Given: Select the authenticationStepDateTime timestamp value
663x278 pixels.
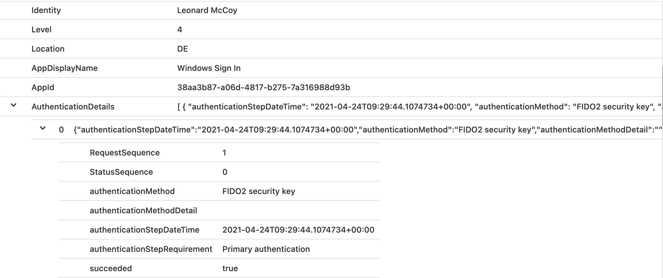Looking at the screenshot, I should (298, 230).
